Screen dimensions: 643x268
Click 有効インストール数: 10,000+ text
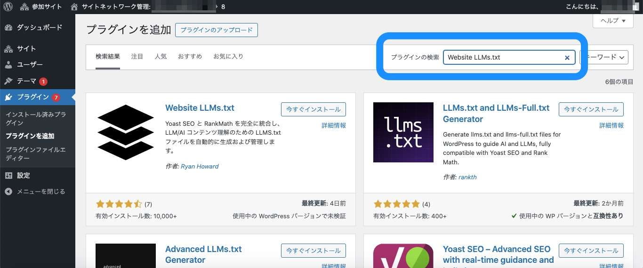pyautogui.click(x=136, y=216)
